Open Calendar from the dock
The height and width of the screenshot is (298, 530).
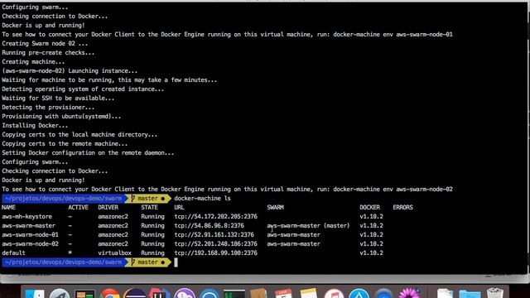(283, 294)
